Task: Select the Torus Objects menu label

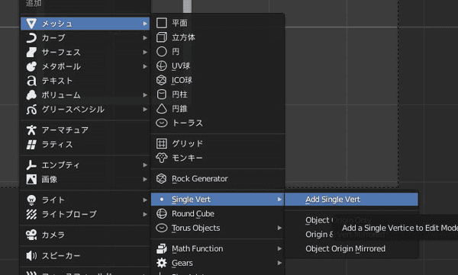Action: (x=195, y=228)
